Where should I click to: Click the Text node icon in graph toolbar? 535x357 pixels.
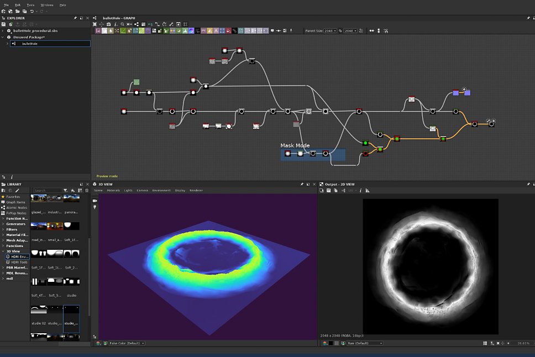coord(216,31)
